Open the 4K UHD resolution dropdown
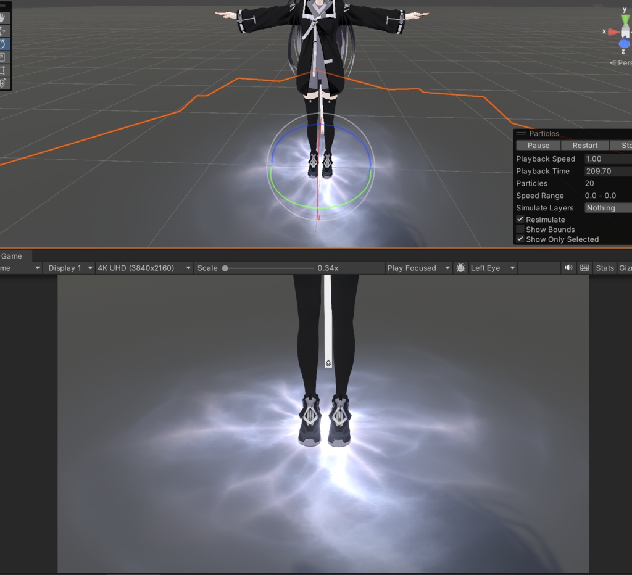The image size is (632, 575). [x=143, y=268]
